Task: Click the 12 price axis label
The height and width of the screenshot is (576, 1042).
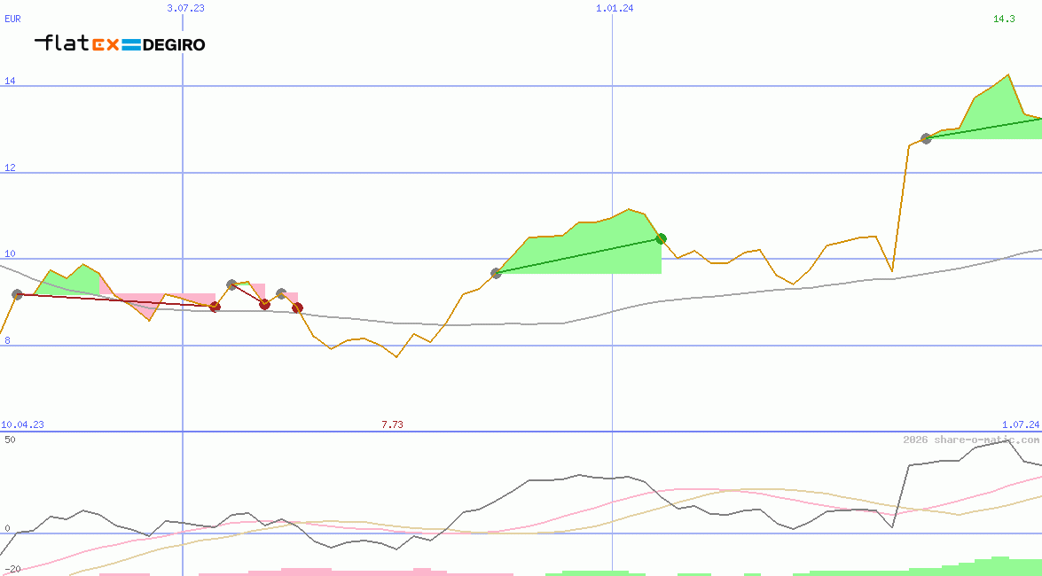Action: coord(11,168)
